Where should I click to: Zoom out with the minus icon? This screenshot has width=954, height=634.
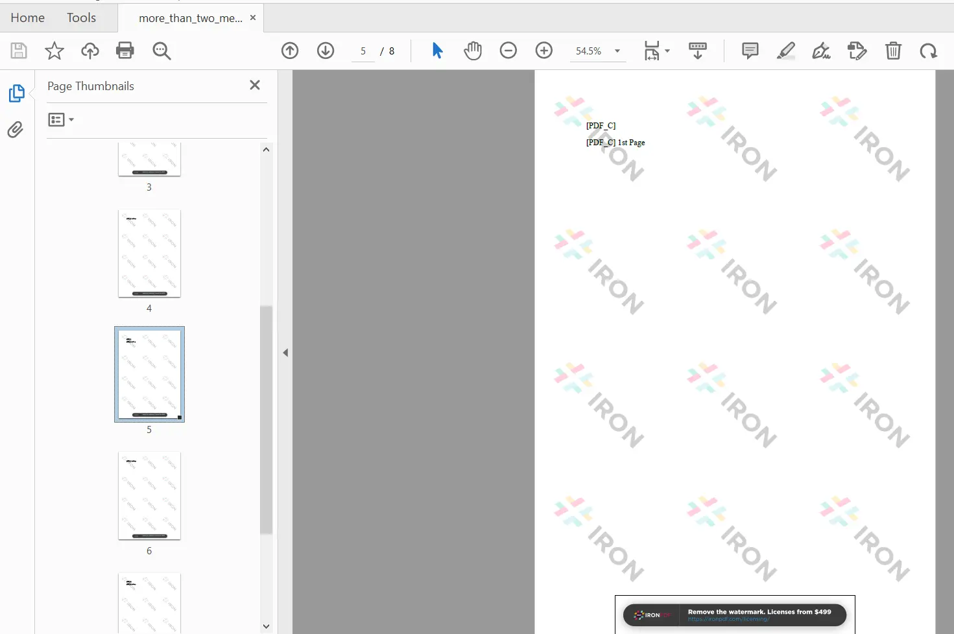click(x=508, y=51)
